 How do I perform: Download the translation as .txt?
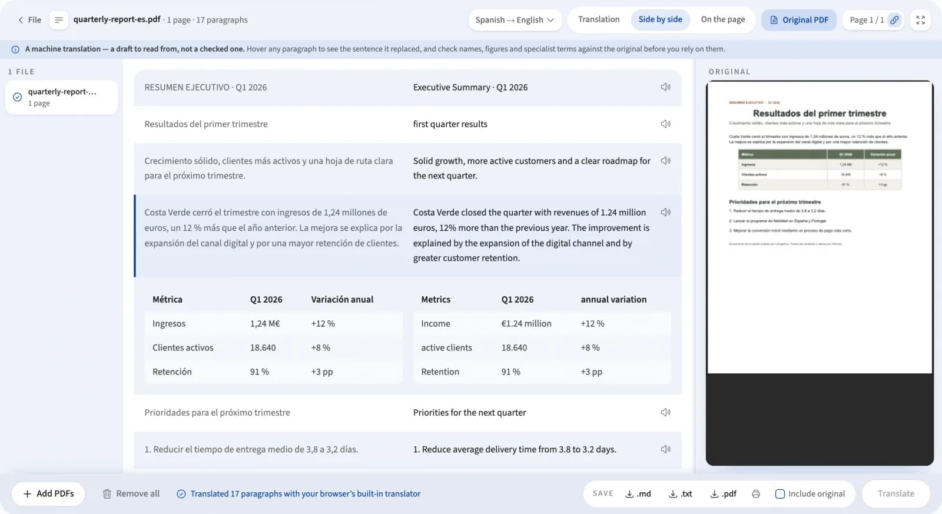(x=681, y=494)
